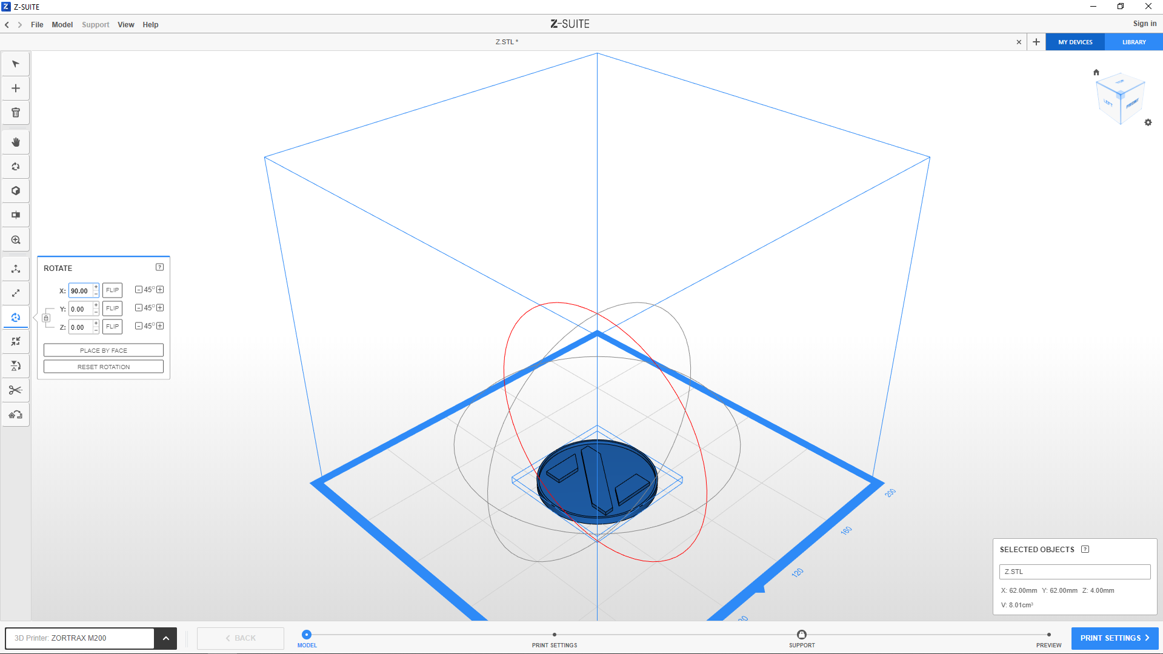Viewport: 1163px width, 654px height.
Task: Select the magnifier zoom tool
Action: coord(16,240)
